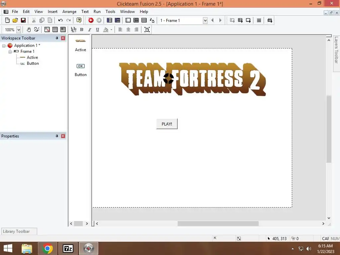Open the Layers Toolbar side tab
The image size is (340, 255).
336,53
